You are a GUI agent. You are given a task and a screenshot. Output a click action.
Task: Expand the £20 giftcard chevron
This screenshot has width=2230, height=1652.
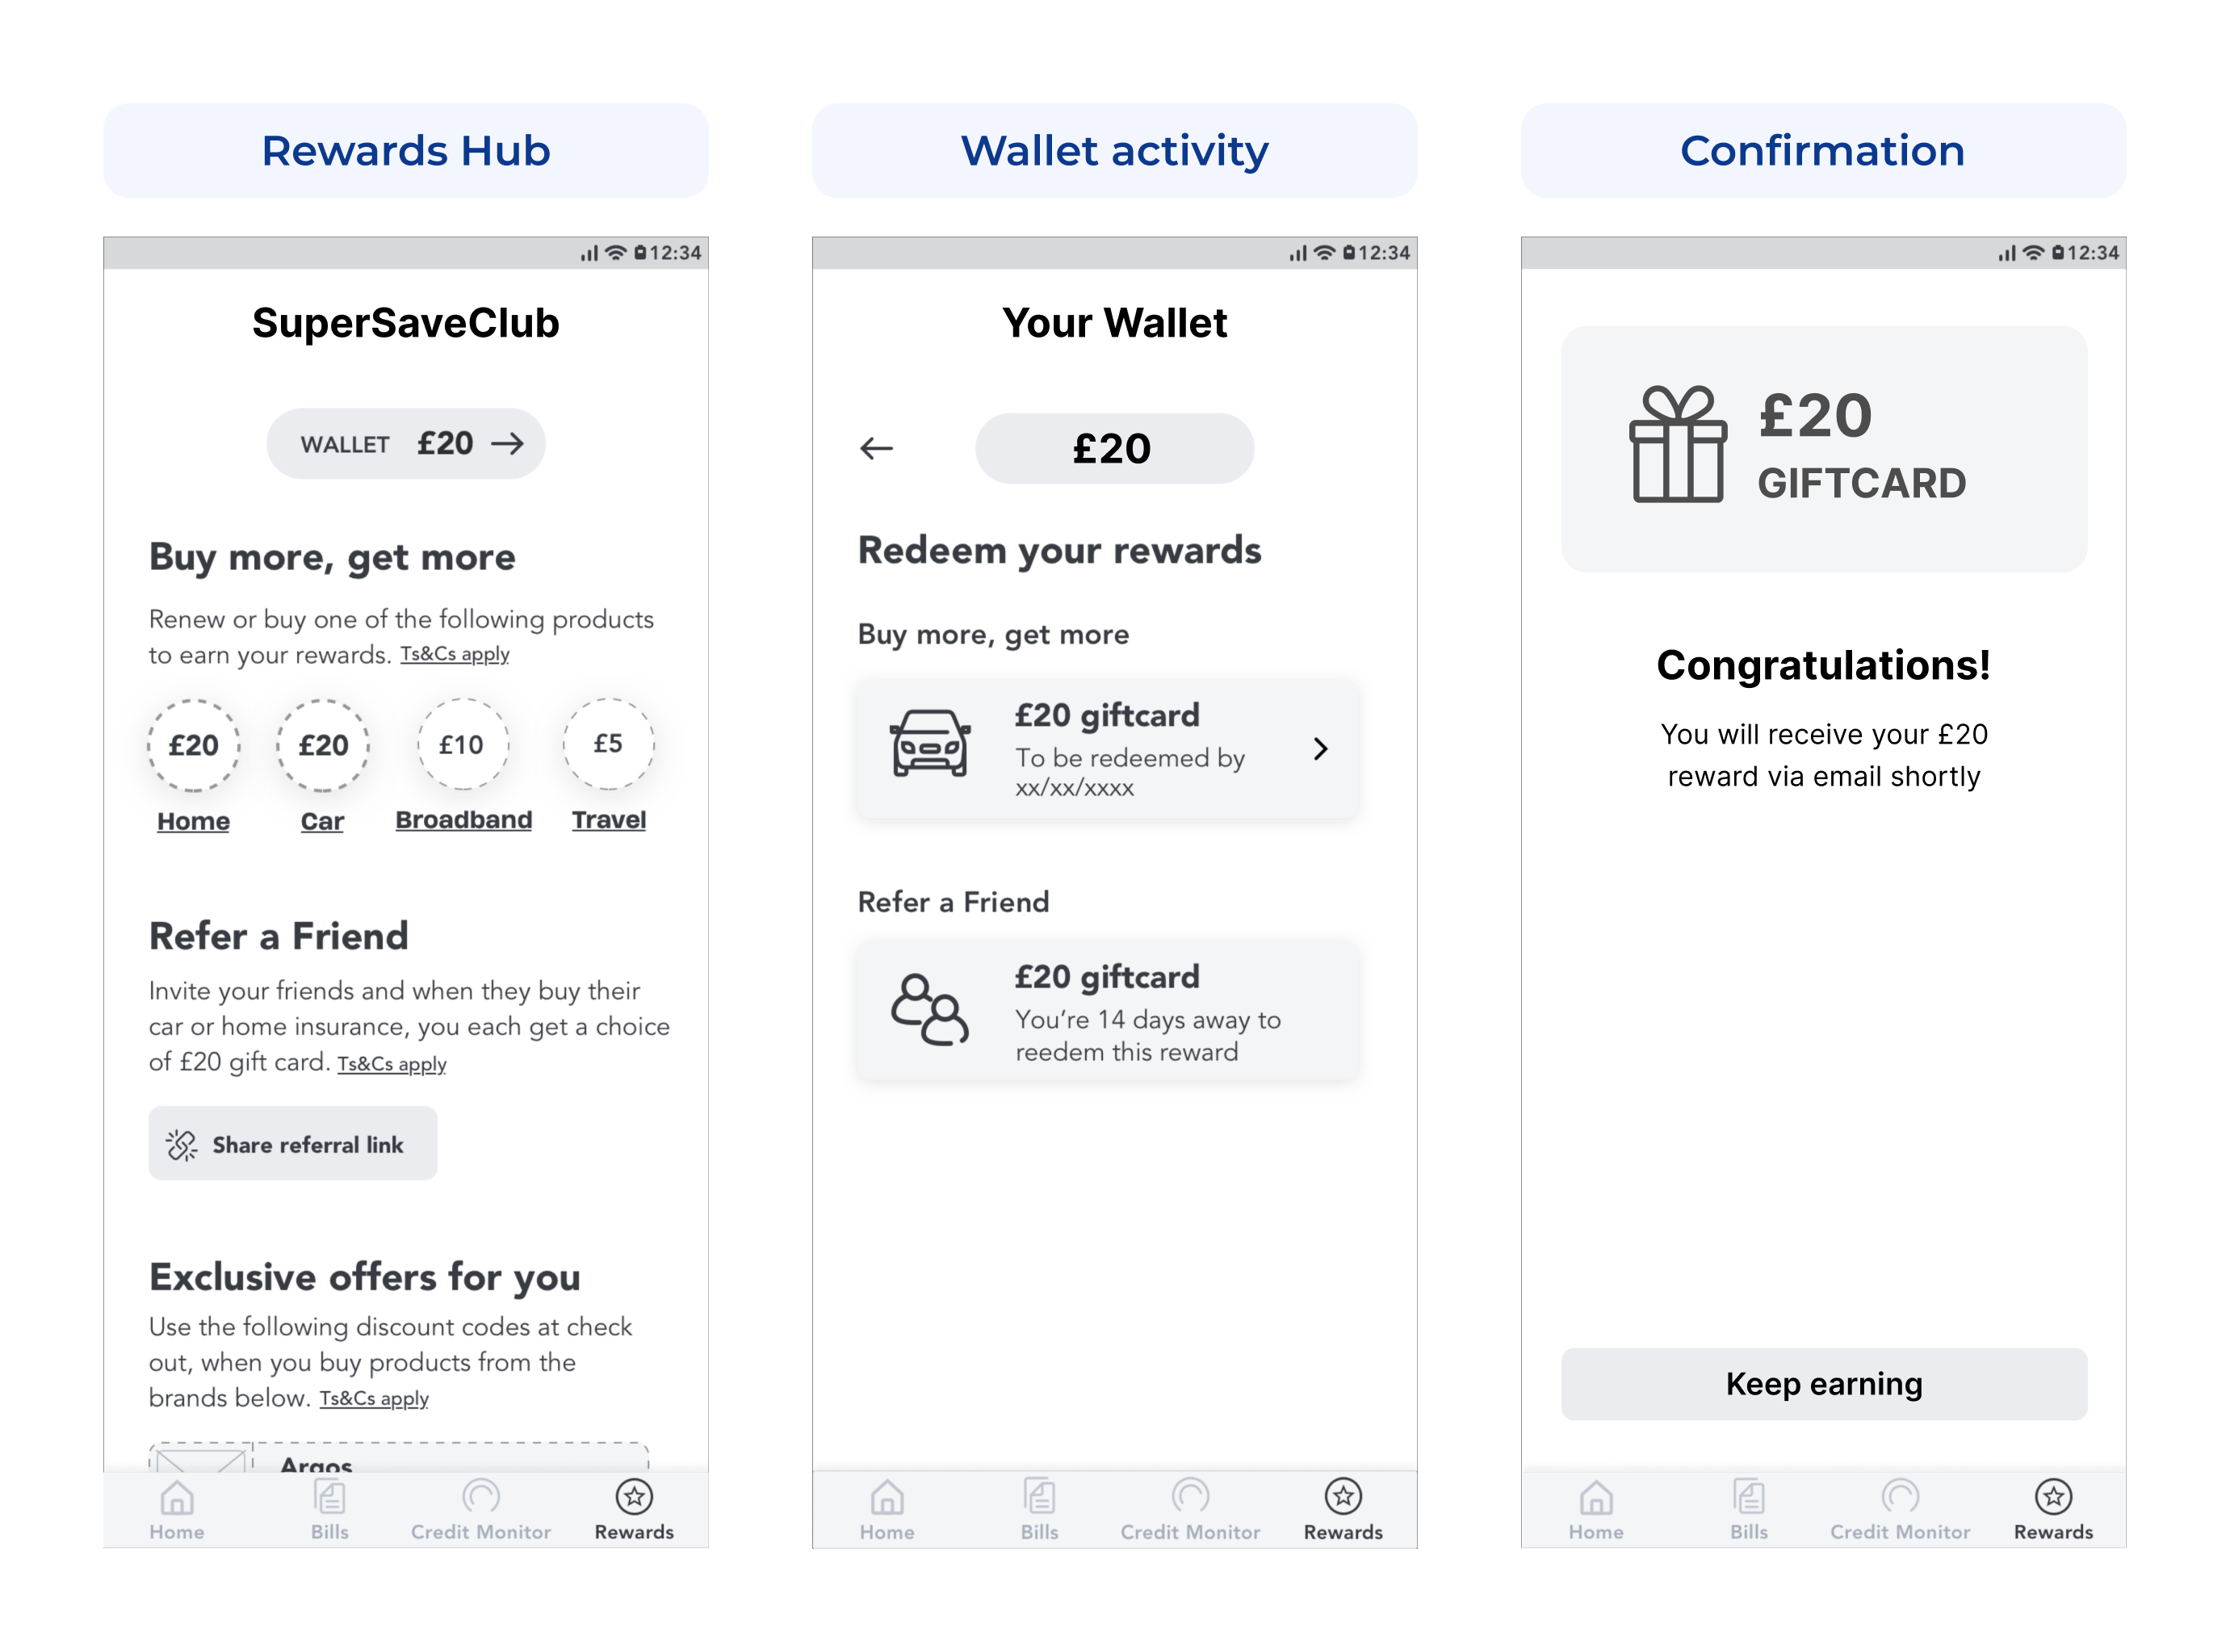pyautogui.click(x=1320, y=748)
